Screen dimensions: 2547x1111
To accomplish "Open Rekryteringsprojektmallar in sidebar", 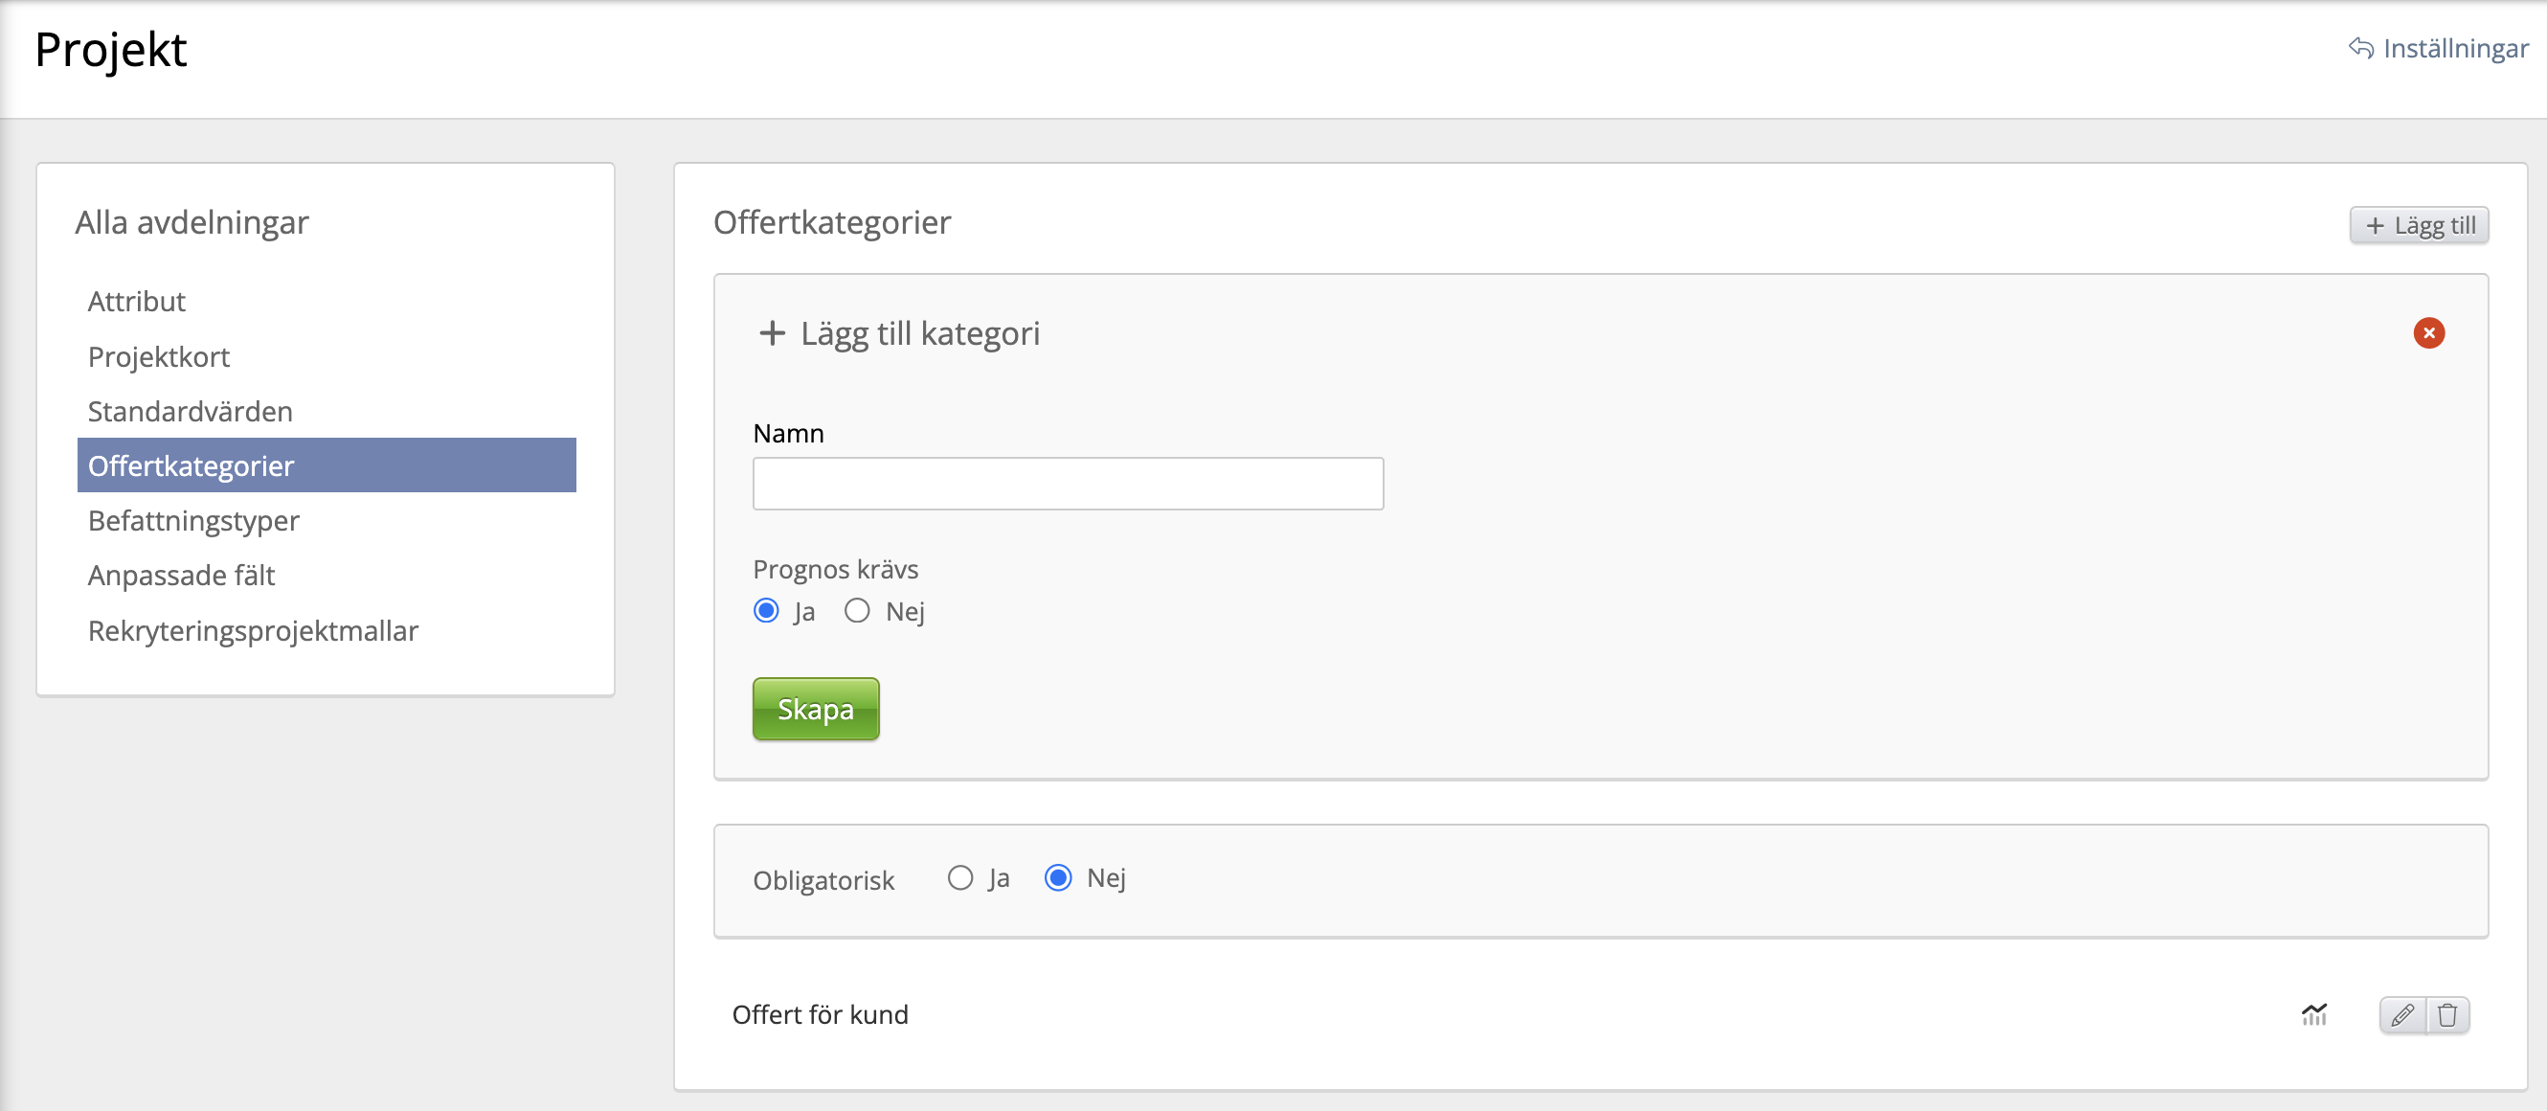I will [x=253, y=630].
